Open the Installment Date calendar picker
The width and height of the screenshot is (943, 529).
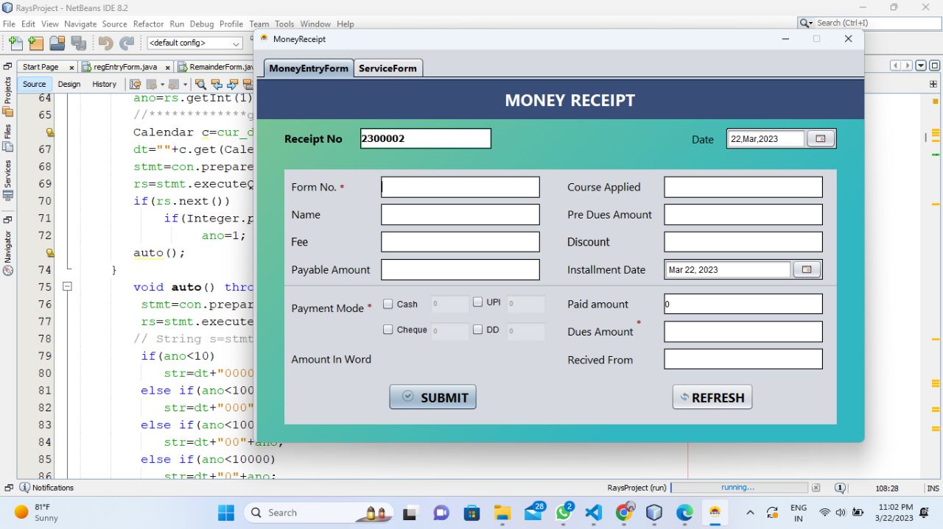click(x=806, y=270)
